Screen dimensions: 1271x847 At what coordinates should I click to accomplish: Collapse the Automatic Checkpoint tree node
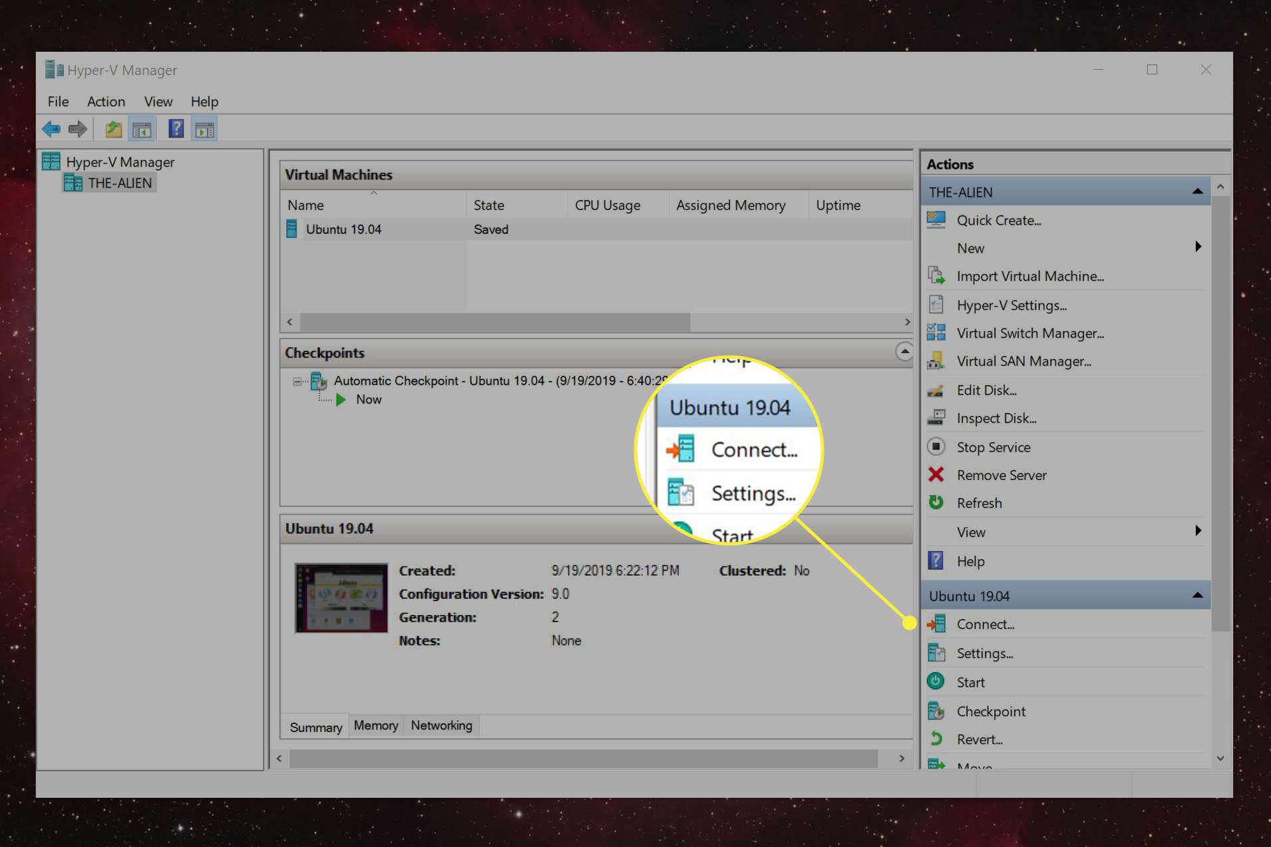[x=297, y=382]
